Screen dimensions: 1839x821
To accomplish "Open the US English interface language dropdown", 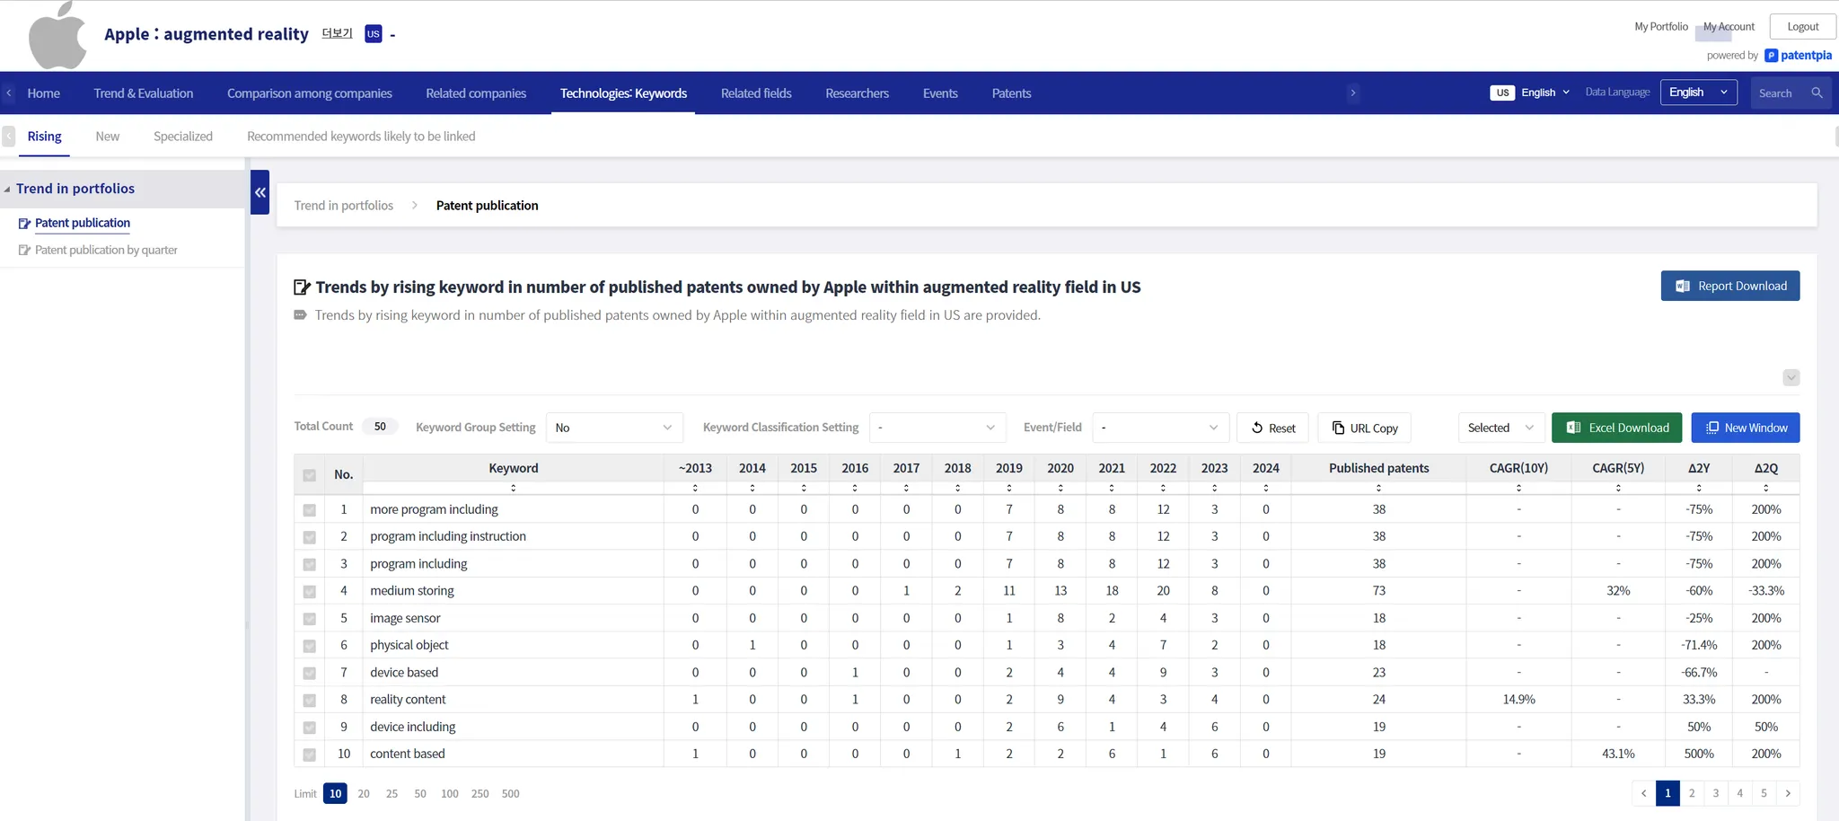I will click(1531, 93).
